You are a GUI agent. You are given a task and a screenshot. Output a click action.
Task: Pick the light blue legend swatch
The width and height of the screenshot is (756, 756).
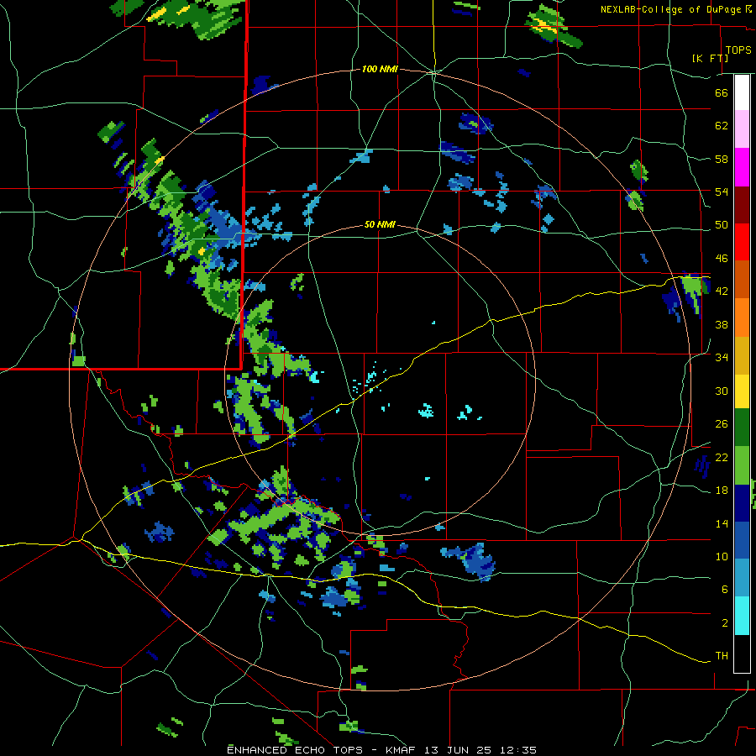pyautogui.click(x=742, y=578)
